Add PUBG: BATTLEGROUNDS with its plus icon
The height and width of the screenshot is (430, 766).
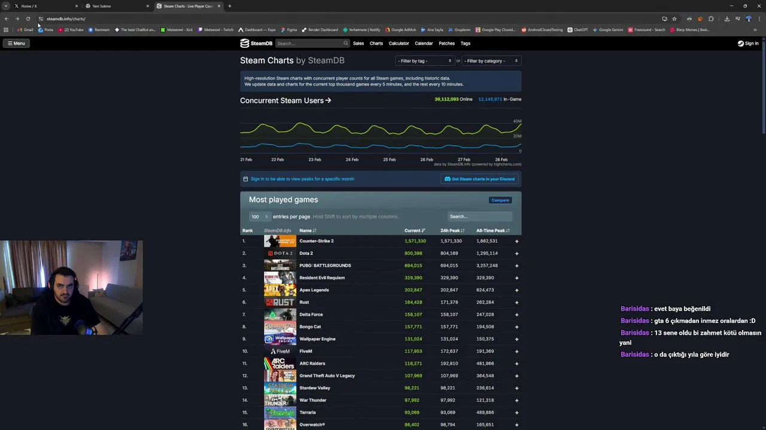point(516,266)
